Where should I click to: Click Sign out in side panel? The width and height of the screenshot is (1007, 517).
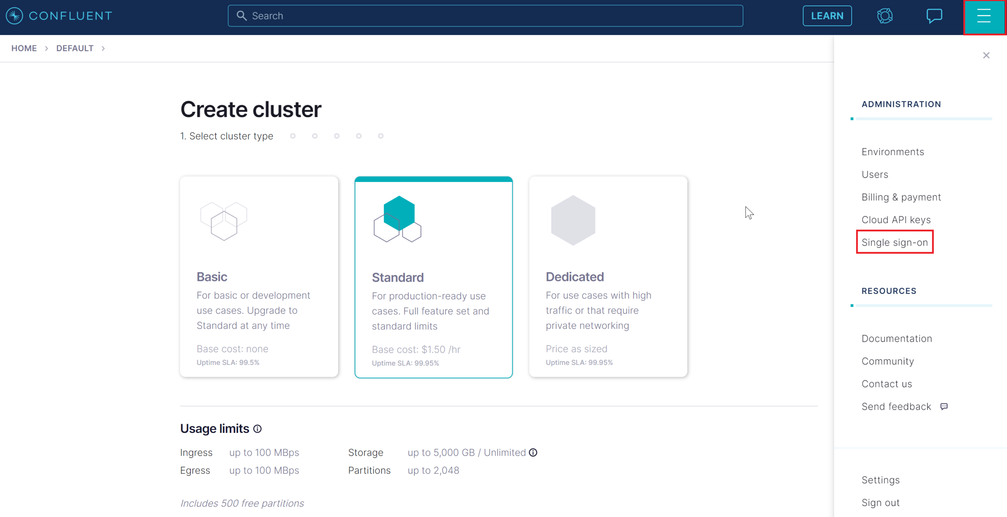[880, 502]
